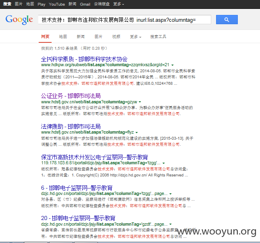Image resolution: width=260 pixels, height=243 pixels.
Task: Click snippet text mentioning 建议IE6.0,1024×768
Action: [x=157, y=84]
